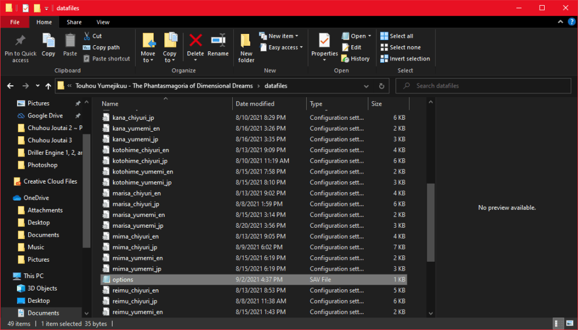Click the Up directory arrow
Image resolution: width=578 pixels, height=330 pixels.
coord(48,86)
